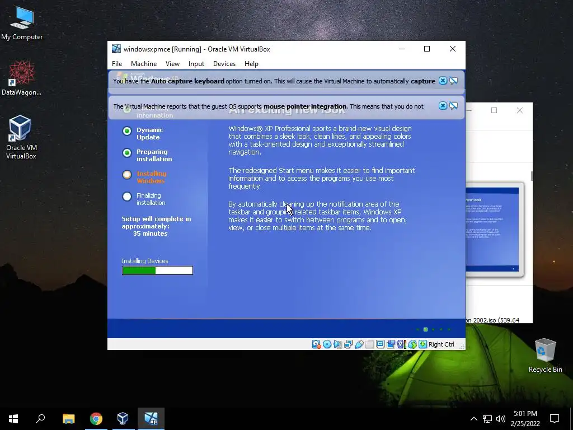Click the Finalizing installation step indicator
The image size is (573, 430).
tap(127, 197)
